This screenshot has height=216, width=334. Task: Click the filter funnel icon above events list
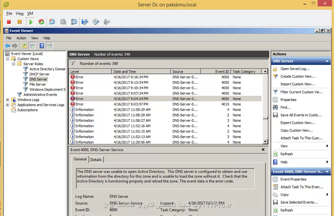(73, 63)
